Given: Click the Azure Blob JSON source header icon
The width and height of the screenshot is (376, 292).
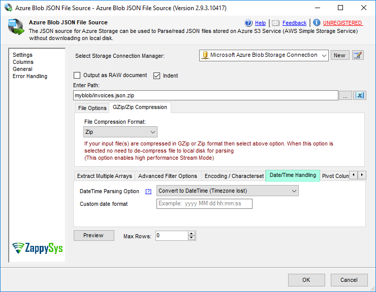Looking at the screenshot, I should pyautogui.click(x=16, y=27).
